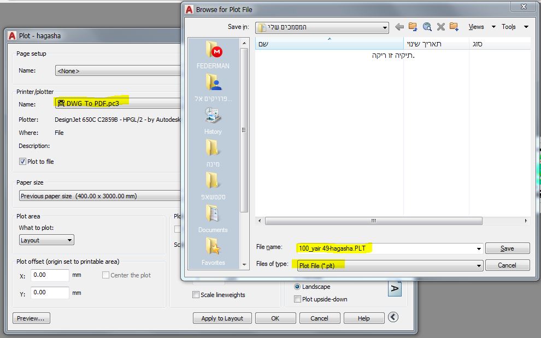Click Apply to Layout button
The image size is (541, 338).
[x=222, y=318]
